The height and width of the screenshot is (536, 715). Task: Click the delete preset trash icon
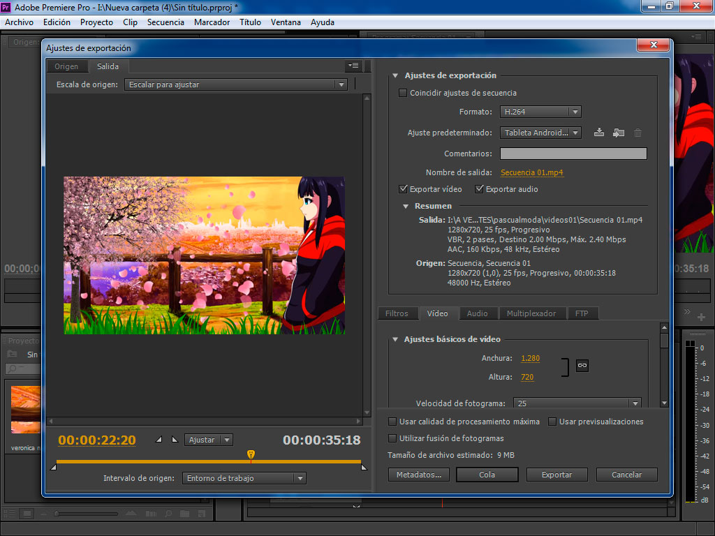pos(638,133)
